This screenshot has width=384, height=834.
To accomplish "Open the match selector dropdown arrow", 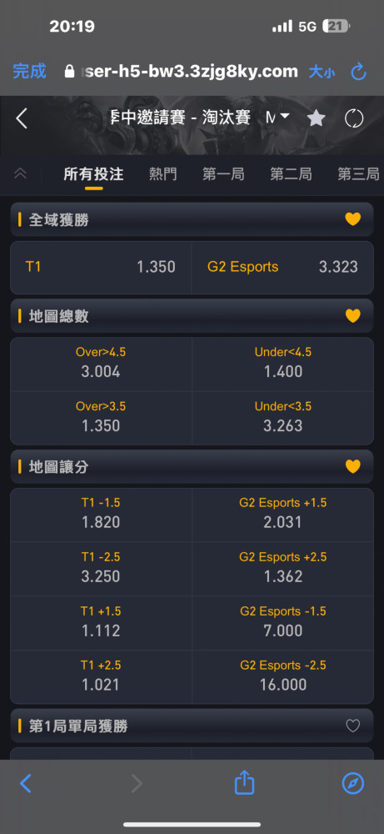I will pos(285,117).
